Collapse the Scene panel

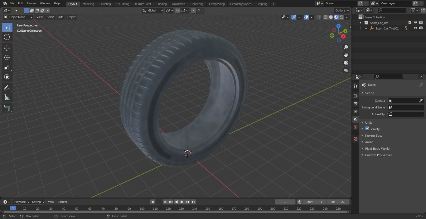(x=369, y=93)
